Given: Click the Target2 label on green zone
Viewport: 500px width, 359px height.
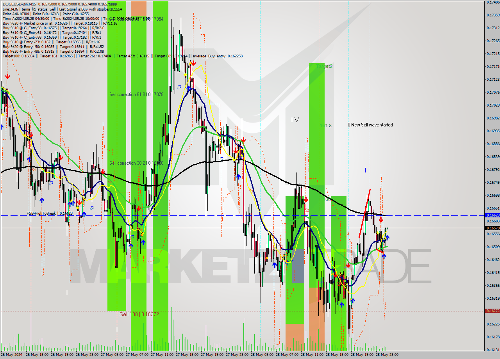Looking at the screenshot, I should pos(325,66).
